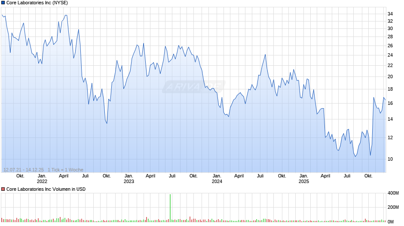Click the first 'Okt.' label before Jan. 2022
Image resolution: width=404 pixels, height=226 pixels.
tap(20, 176)
